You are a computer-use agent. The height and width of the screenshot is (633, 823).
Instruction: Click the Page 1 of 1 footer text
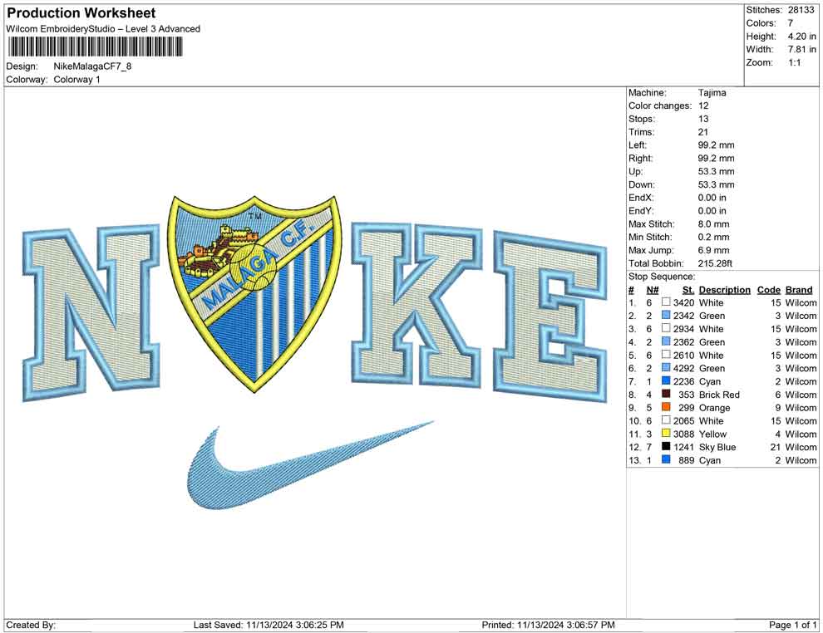tap(793, 625)
